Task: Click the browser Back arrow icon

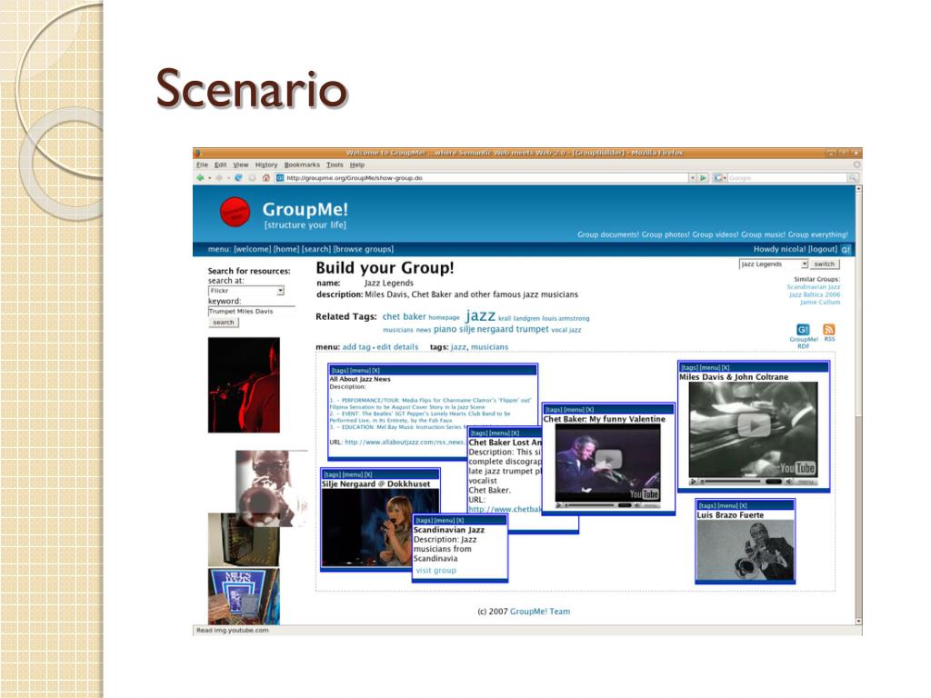Action: [201, 177]
